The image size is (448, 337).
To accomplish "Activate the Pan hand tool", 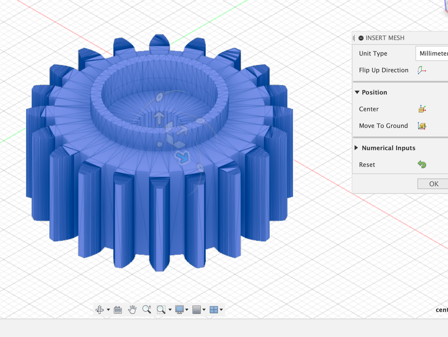I will [x=132, y=310].
